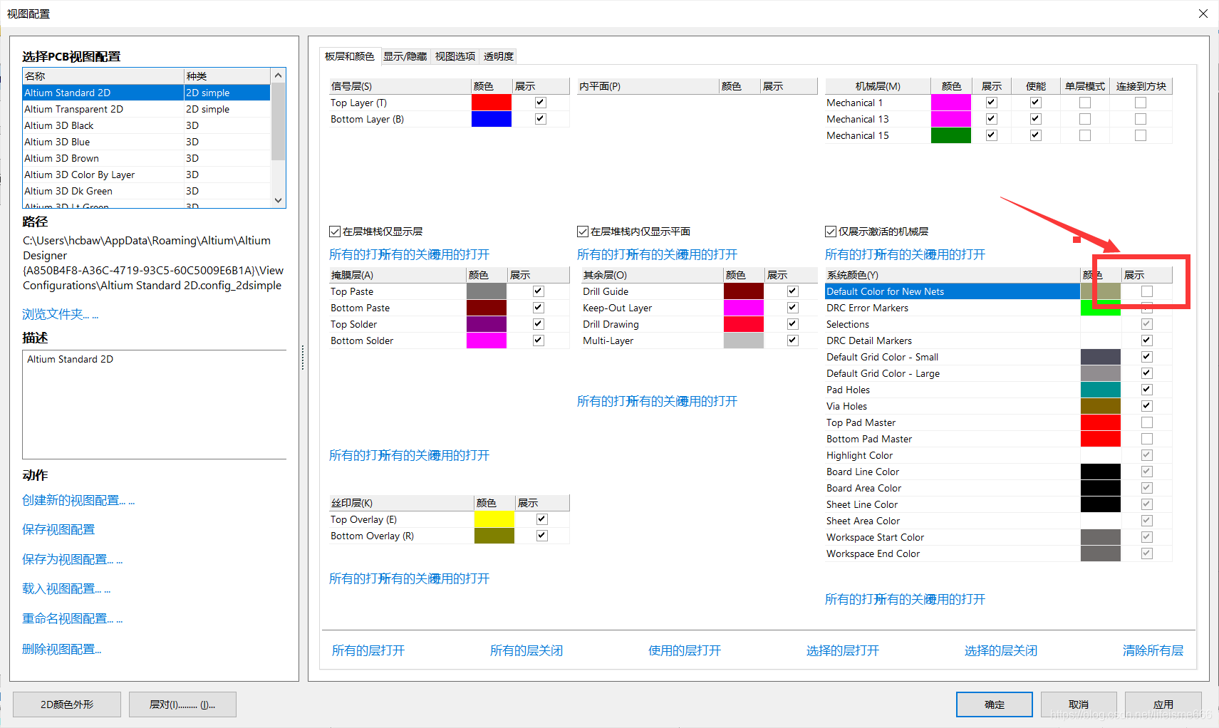Toggle Top Paste show checkbox
Screen dimensions: 1219x728
[x=539, y=291]
